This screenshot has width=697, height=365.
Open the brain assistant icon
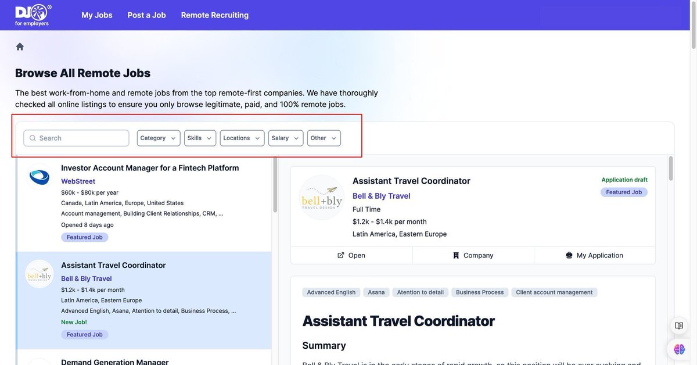click(x=679, y=349)
